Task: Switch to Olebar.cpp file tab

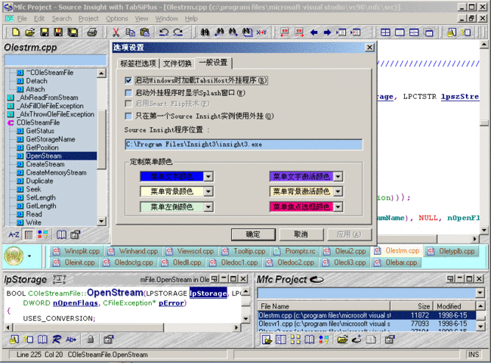Action: click(396, 262)
